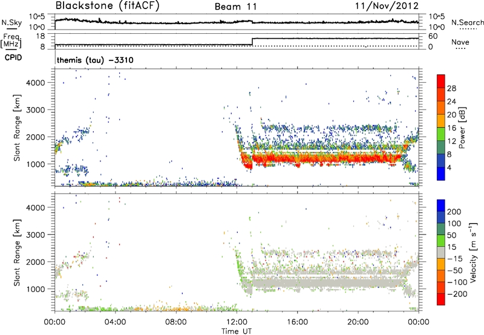484x335 pixels.
Task: Click the "20:00" time tick label
Action: (358, 322)
